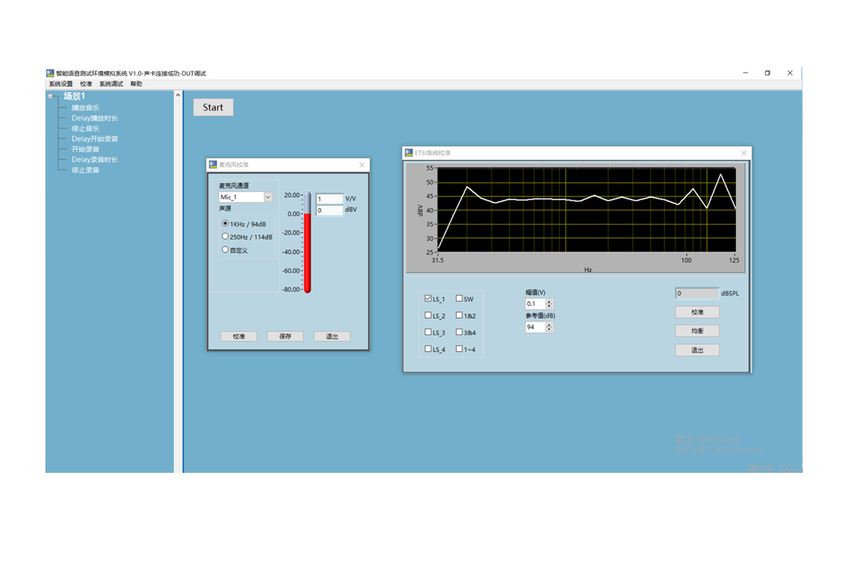847x568 pixels.
Task: Increase the 幅值(V) value with up arrow
Action: pyautogui.click(x=550, y=302)
